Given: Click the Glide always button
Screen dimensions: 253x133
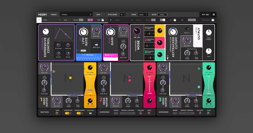Looking at the screenshot, I should (x=162, y=14).
